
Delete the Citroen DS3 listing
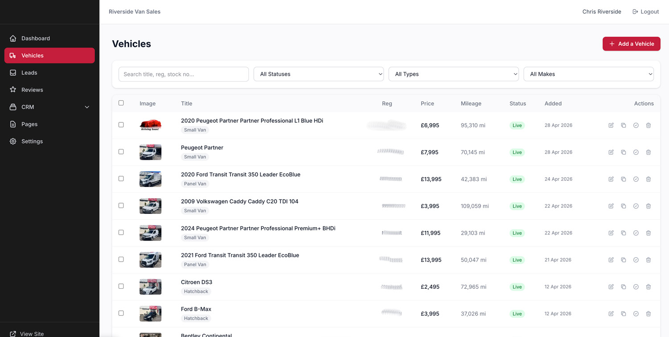[x=648, y=287]
